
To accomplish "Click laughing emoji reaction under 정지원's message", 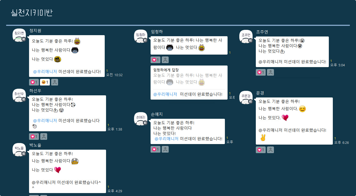I will 45,82.
